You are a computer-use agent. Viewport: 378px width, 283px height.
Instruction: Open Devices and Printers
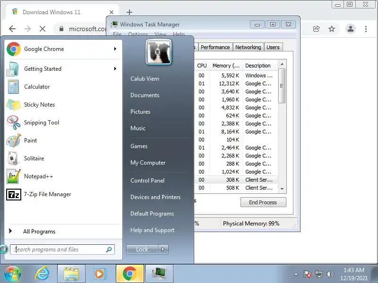pos(155,197)
